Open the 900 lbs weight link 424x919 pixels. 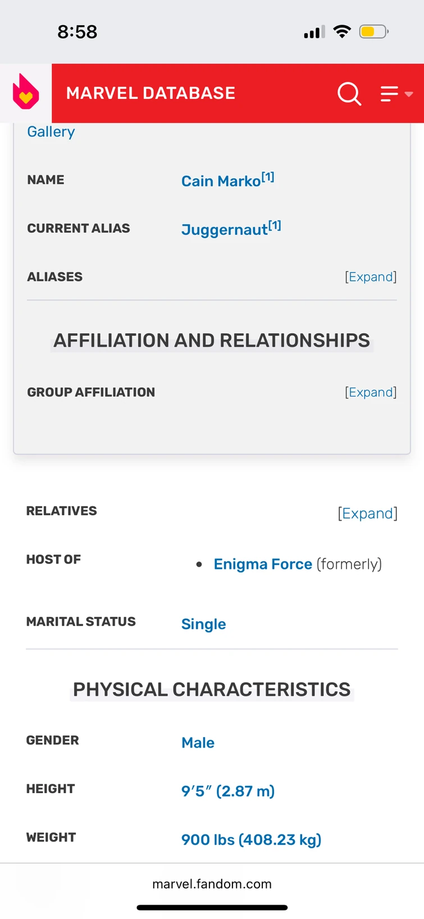(251, 840)
